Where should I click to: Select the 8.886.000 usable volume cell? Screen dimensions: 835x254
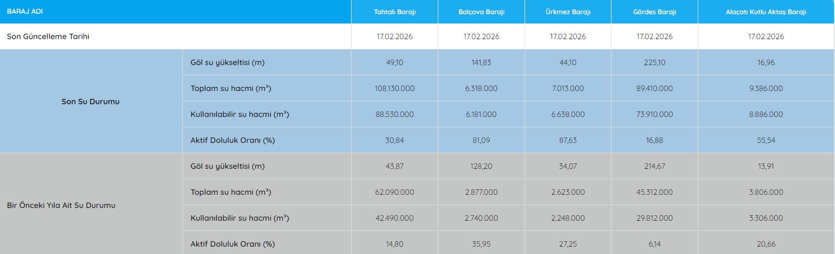766,115
